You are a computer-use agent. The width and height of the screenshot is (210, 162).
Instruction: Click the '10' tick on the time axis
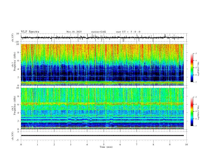186,145
